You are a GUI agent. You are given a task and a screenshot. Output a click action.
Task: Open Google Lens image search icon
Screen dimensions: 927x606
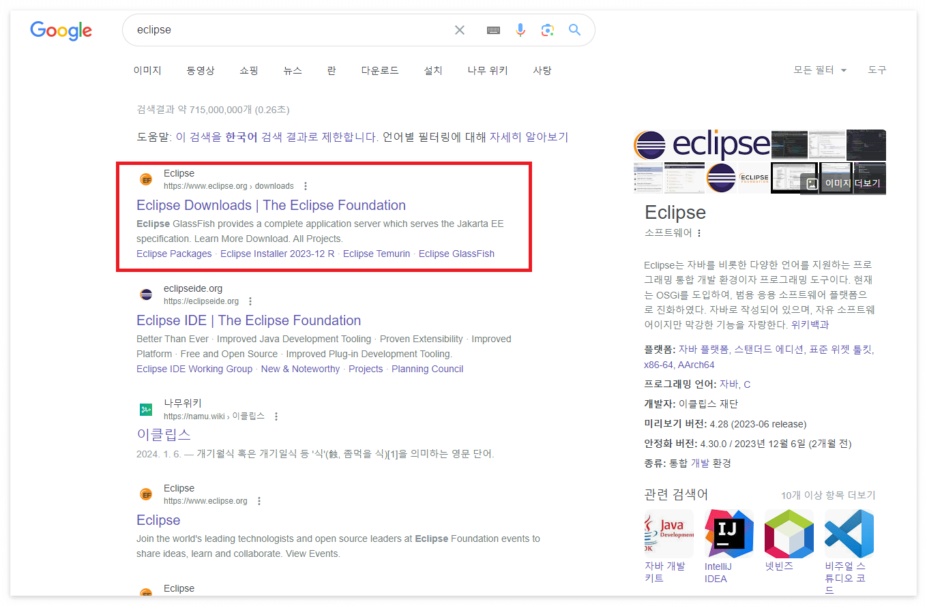point(547,30)
